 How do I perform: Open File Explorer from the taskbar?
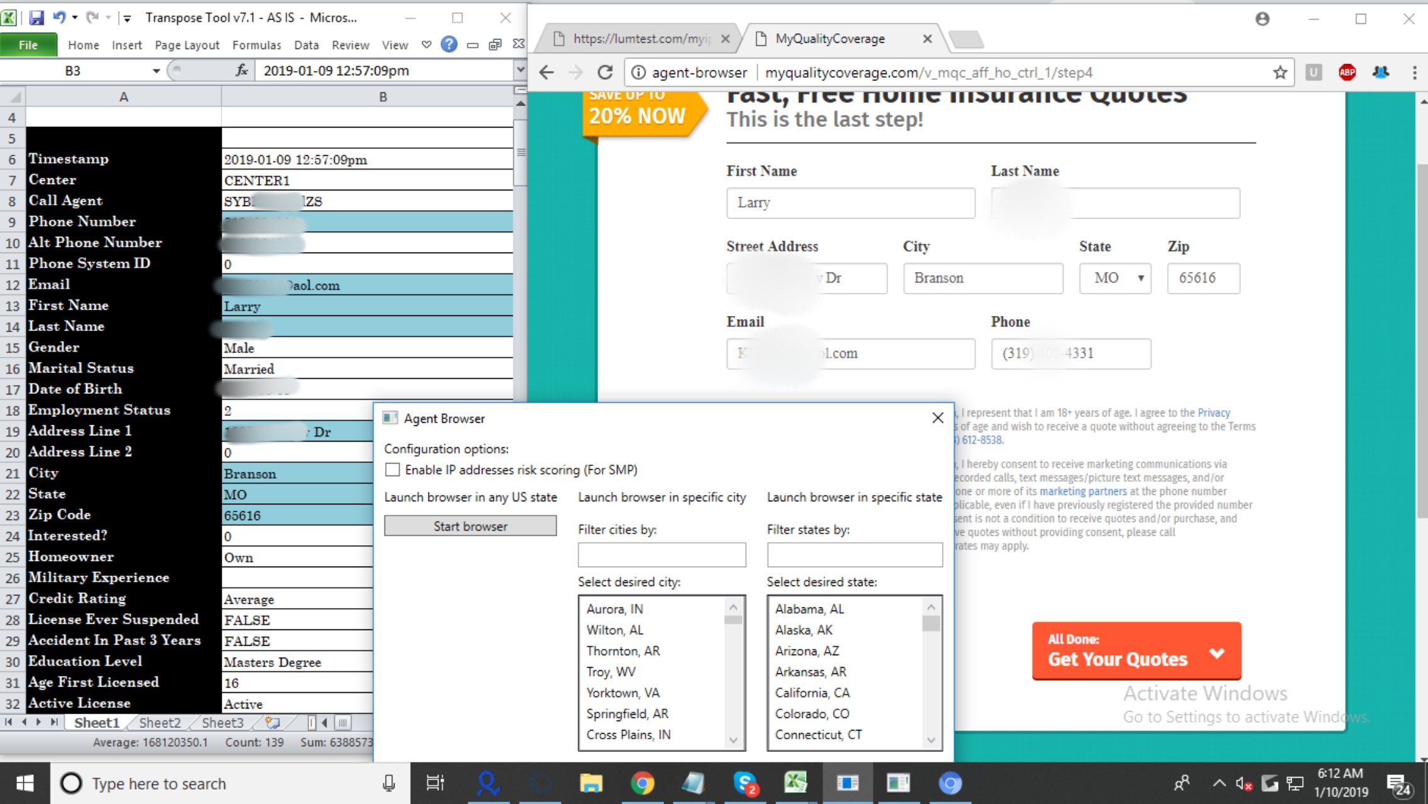point(591,783)
